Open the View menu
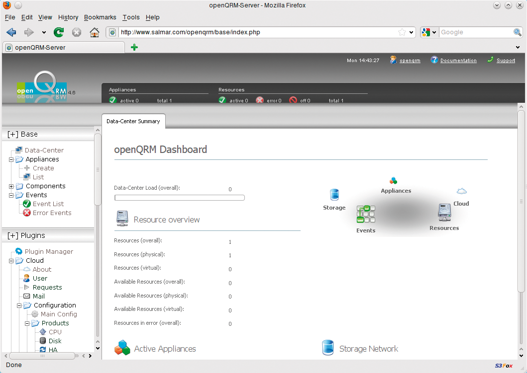The image size is (527, 373). point(45,17)
